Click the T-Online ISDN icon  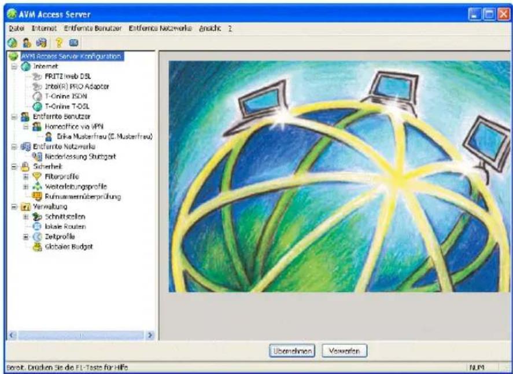37,96
